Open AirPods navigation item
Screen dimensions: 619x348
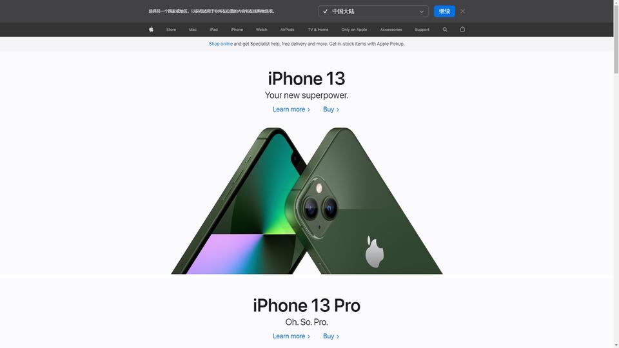[x=287, y=30]
